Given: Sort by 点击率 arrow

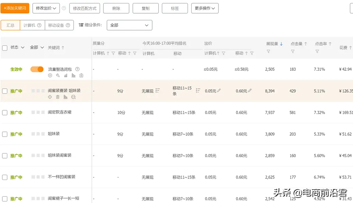Looking at the screenshot, I should [x=330, y=44].
